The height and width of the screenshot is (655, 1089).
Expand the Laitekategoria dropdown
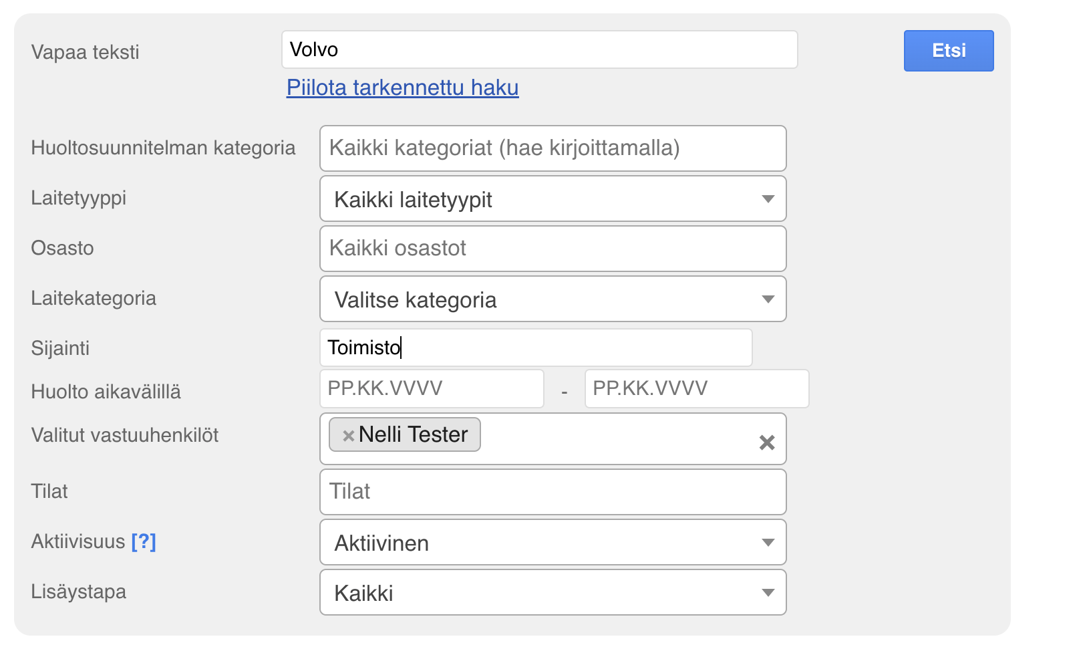pyautogui.click(x=552, y=299)
